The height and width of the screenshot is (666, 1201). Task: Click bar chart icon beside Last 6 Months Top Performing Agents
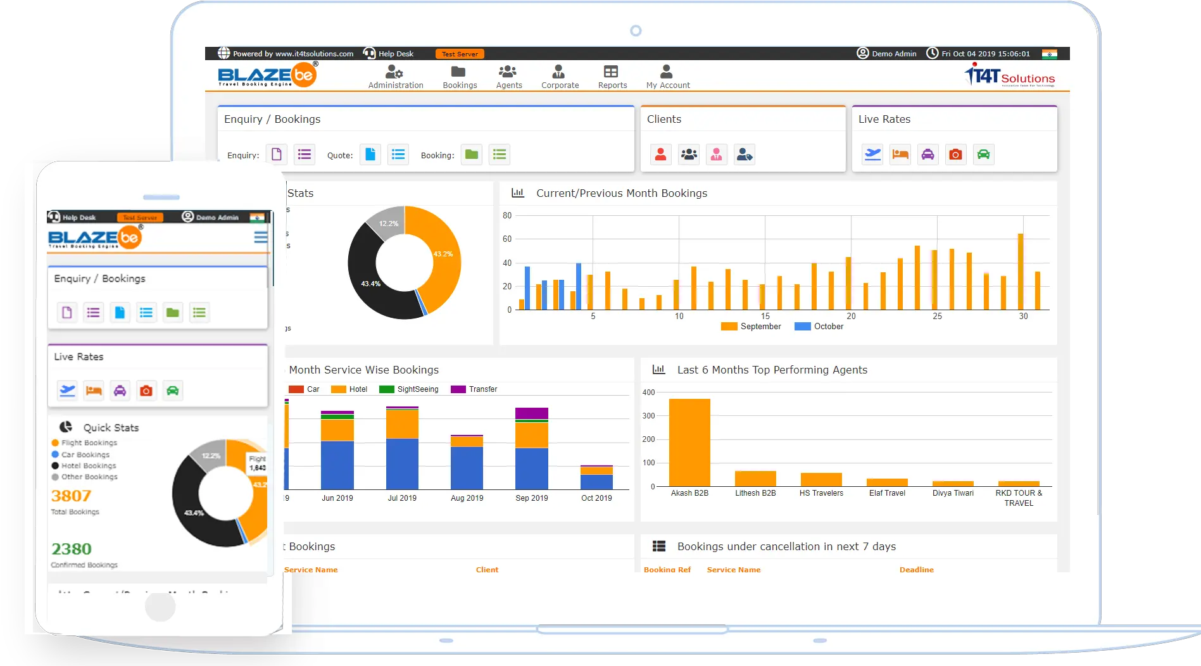click(x=659, y=369)
